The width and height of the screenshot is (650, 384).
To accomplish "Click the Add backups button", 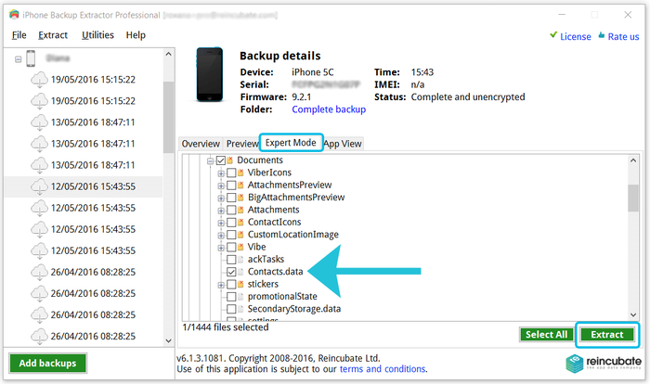I will [x=47, y=364].
